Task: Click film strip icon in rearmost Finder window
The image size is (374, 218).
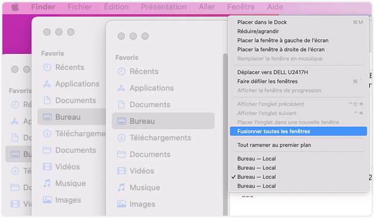Action: click(x=15, y=204)
